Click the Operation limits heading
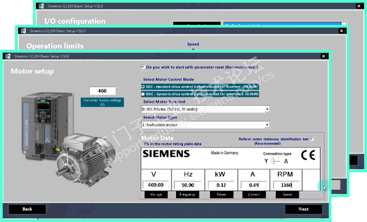 click(x=55, y=45)
